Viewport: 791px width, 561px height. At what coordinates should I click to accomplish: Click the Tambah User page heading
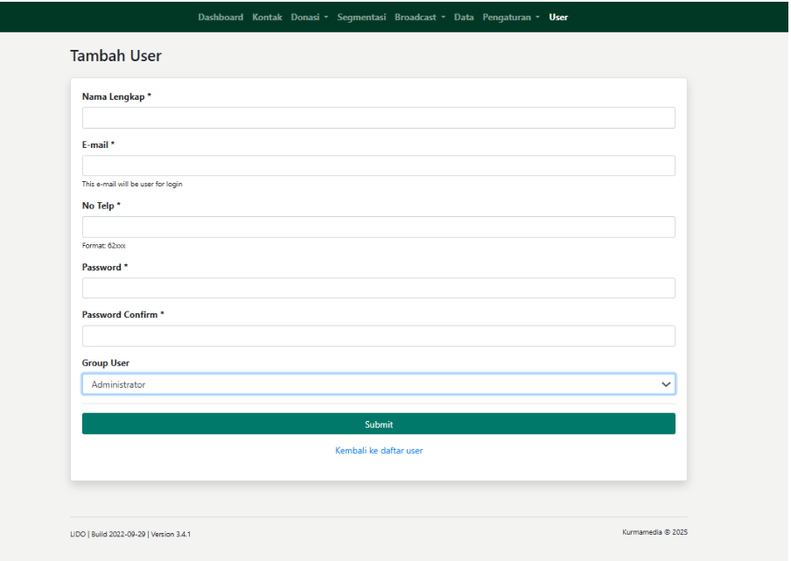pos(115,56)
